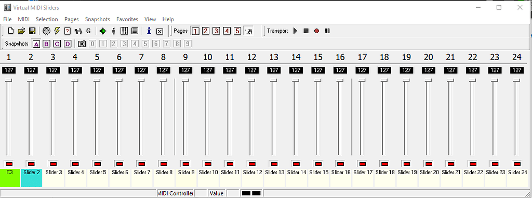
Task: Open the MIDI port connector icon
Action: coord(46,31)
